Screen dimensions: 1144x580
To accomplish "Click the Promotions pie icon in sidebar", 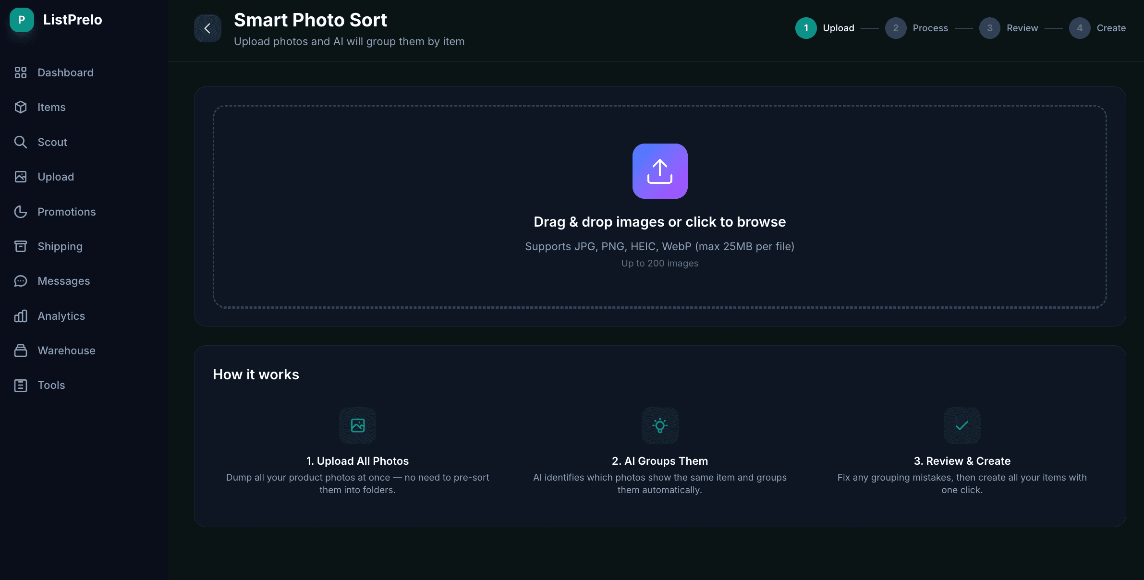I will 21,212.
